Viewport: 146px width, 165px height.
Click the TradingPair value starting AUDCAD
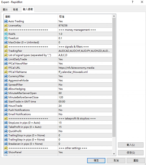pos(84,51)
